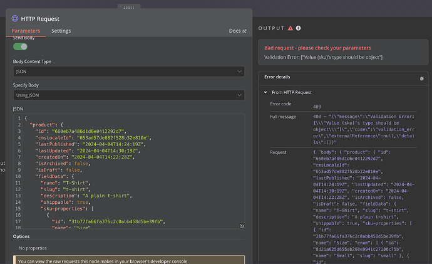Screen dimensions: 432x264
Task: Open the Specify Body dropdown
Action: 129,95
